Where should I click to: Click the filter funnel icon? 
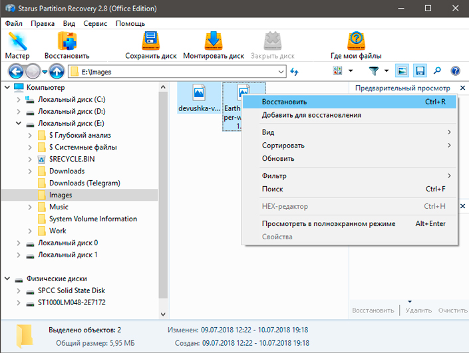click(374, 70)
